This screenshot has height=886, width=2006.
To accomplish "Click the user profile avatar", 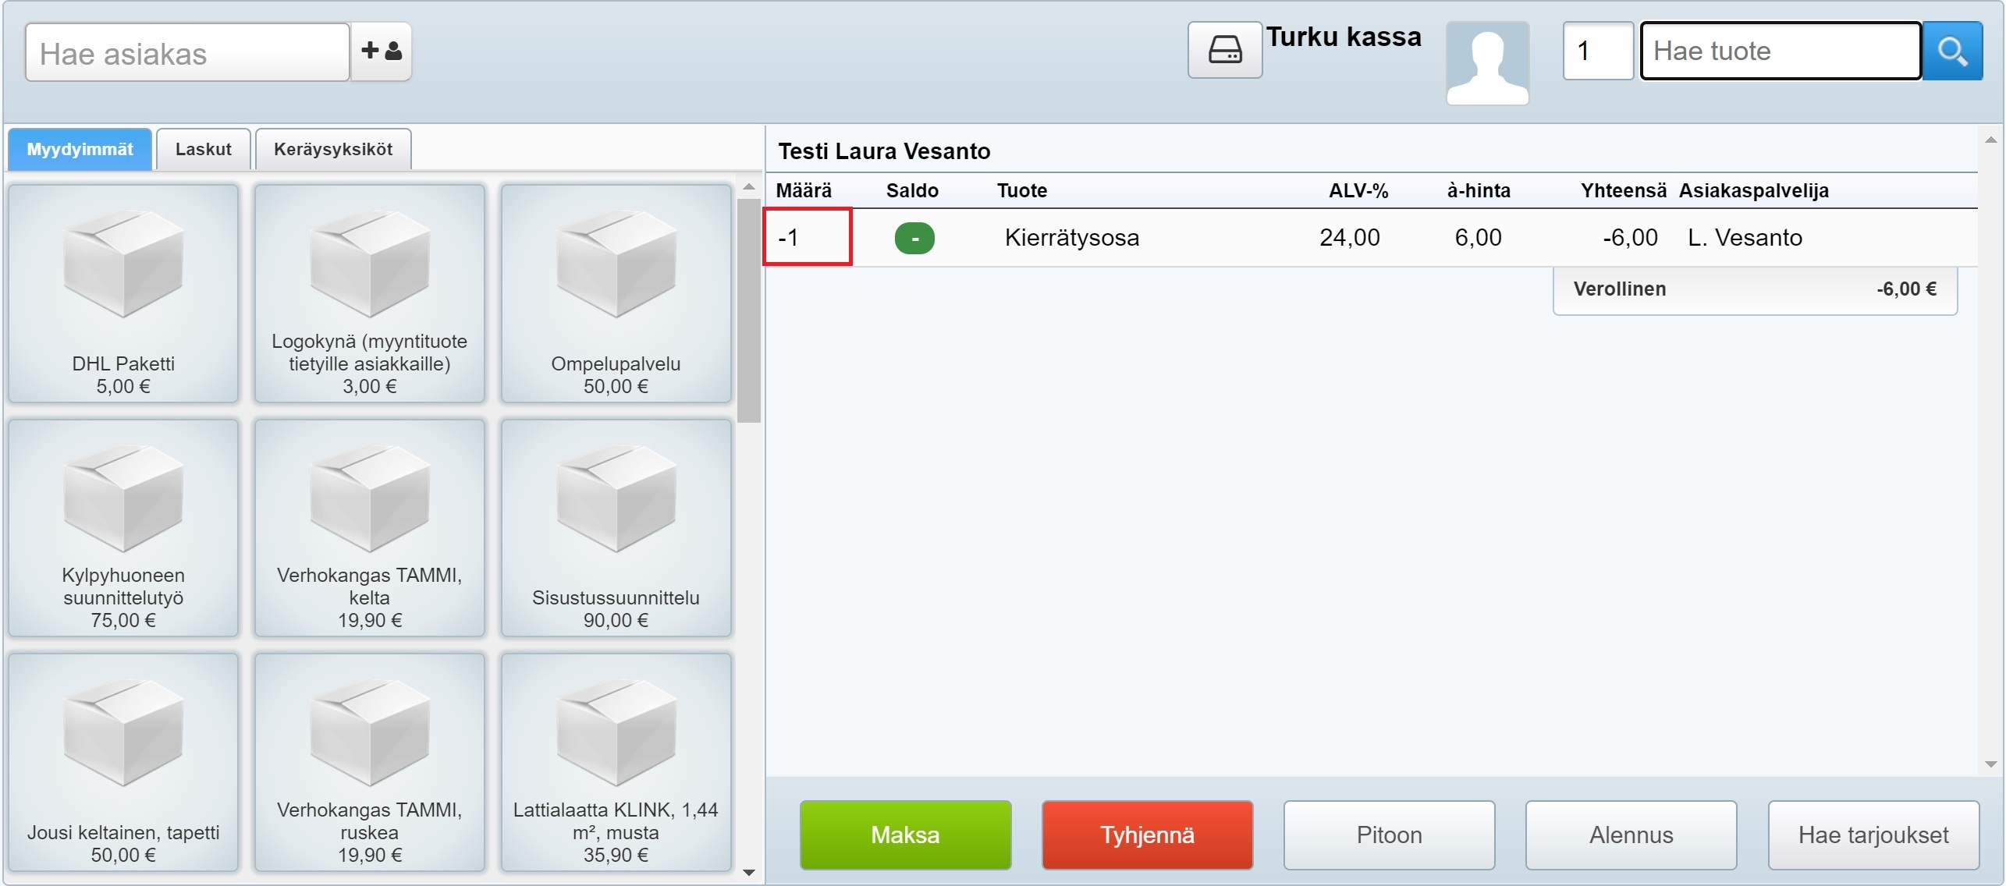I will tap(1487, 63).
